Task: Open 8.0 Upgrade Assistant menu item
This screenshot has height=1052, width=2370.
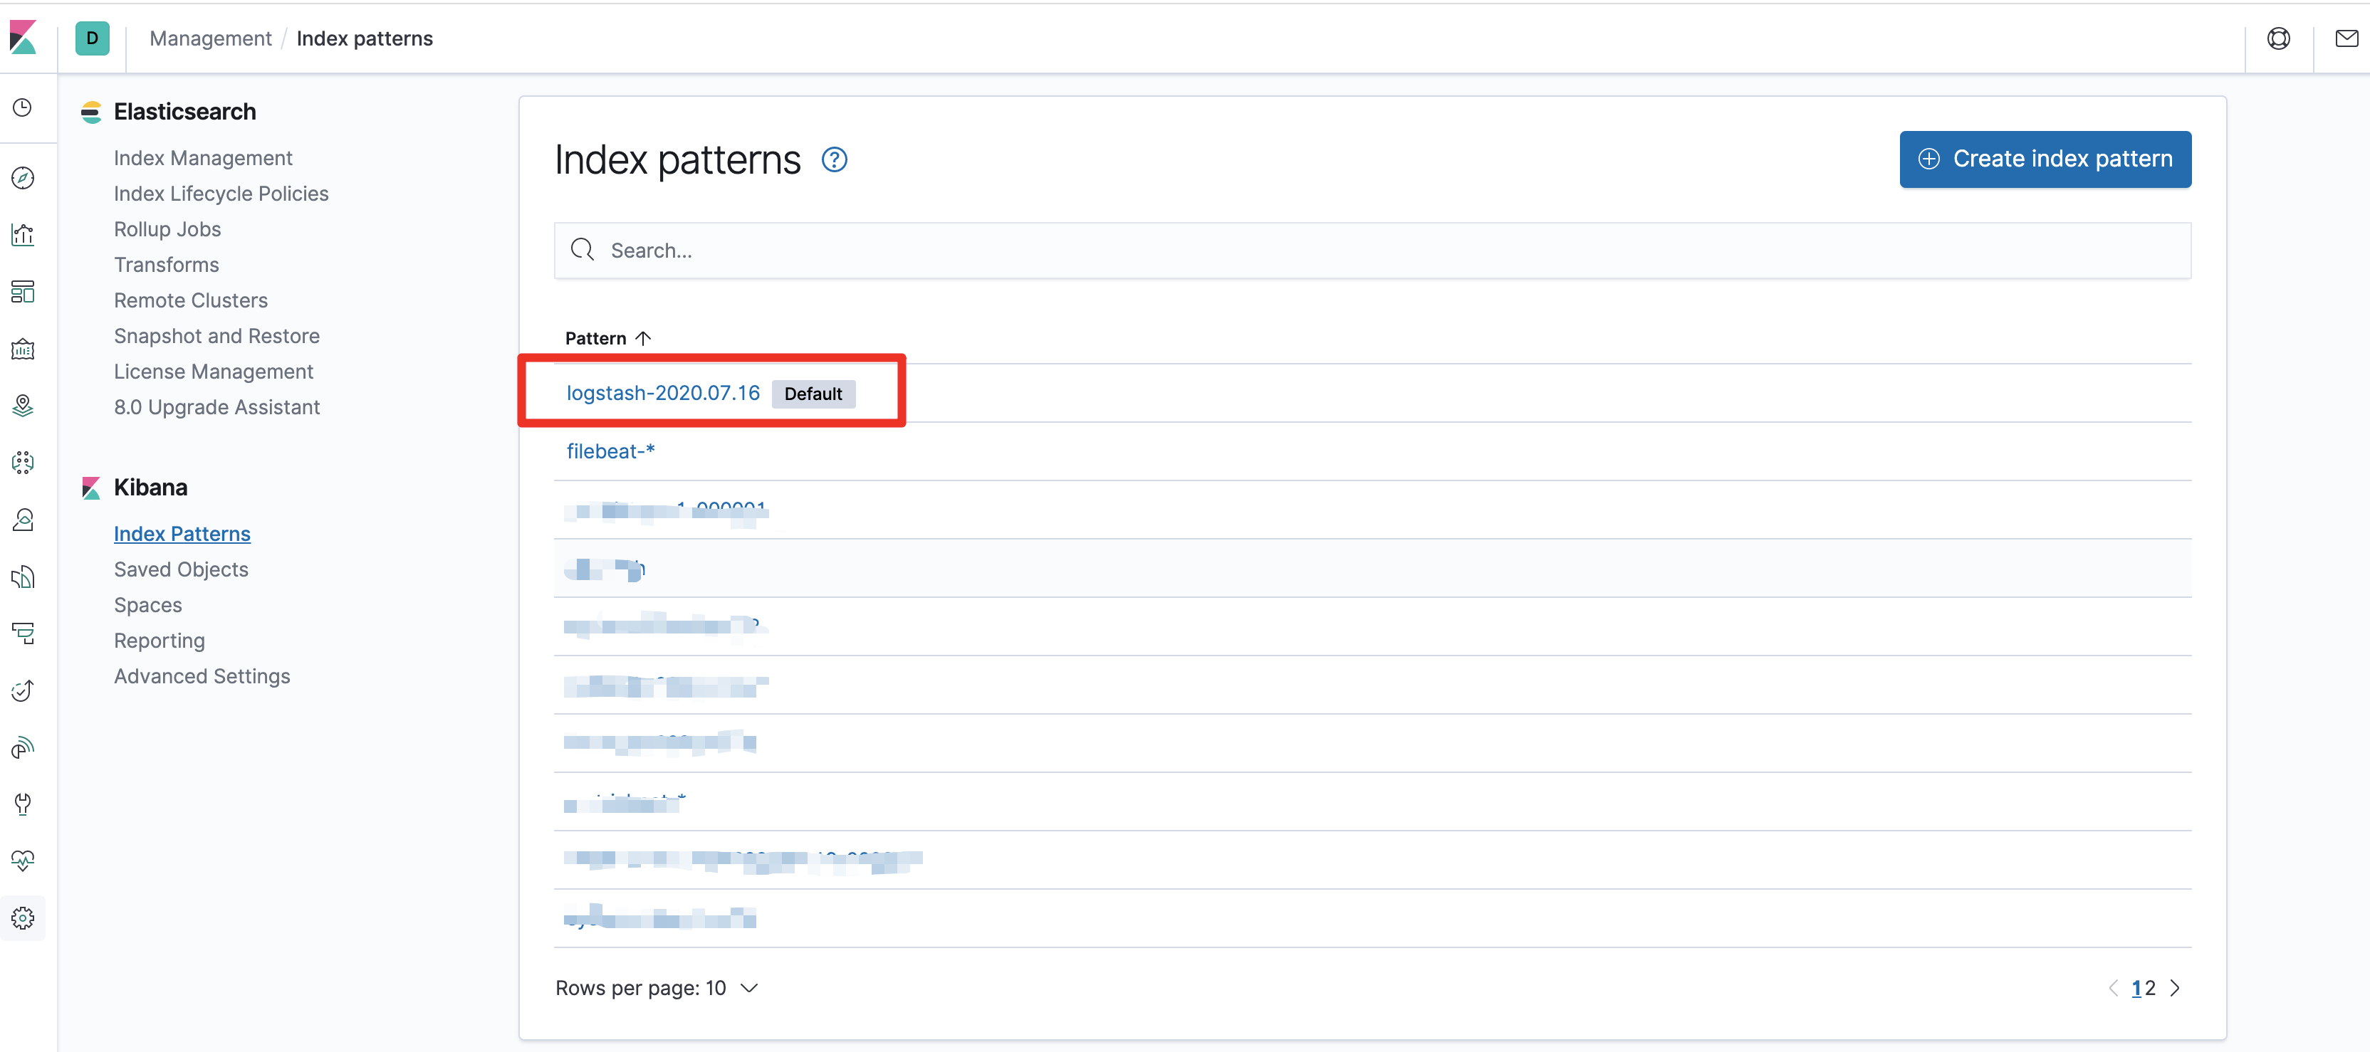Action: pos(217,407)
